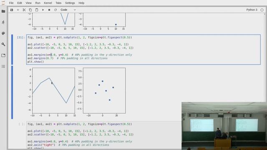Open the Kernel menu

tap(48, 3)
